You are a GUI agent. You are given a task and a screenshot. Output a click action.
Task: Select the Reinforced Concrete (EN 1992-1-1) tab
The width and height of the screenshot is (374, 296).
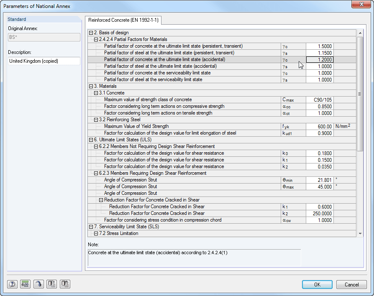coord(123,20)
